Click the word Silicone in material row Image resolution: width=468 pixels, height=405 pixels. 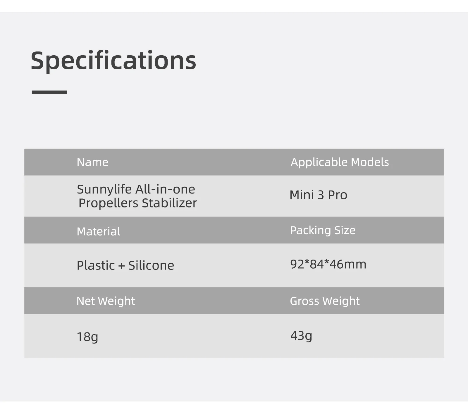pyautogui.click(x=151, y=265)
